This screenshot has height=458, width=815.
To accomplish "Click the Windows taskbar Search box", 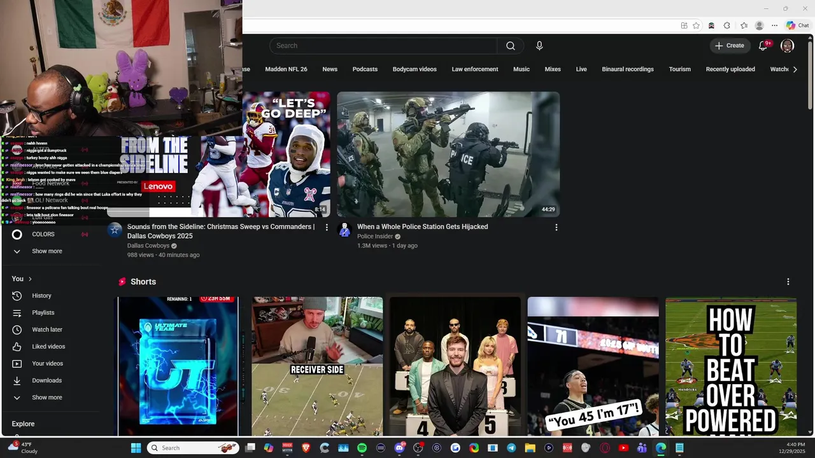I will [194, 448].
